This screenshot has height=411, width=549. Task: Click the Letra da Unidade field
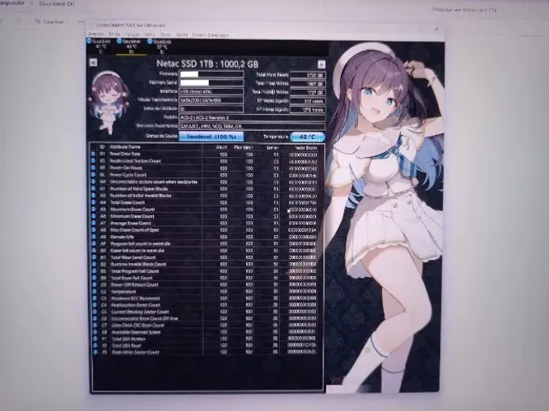pos(212,109)
